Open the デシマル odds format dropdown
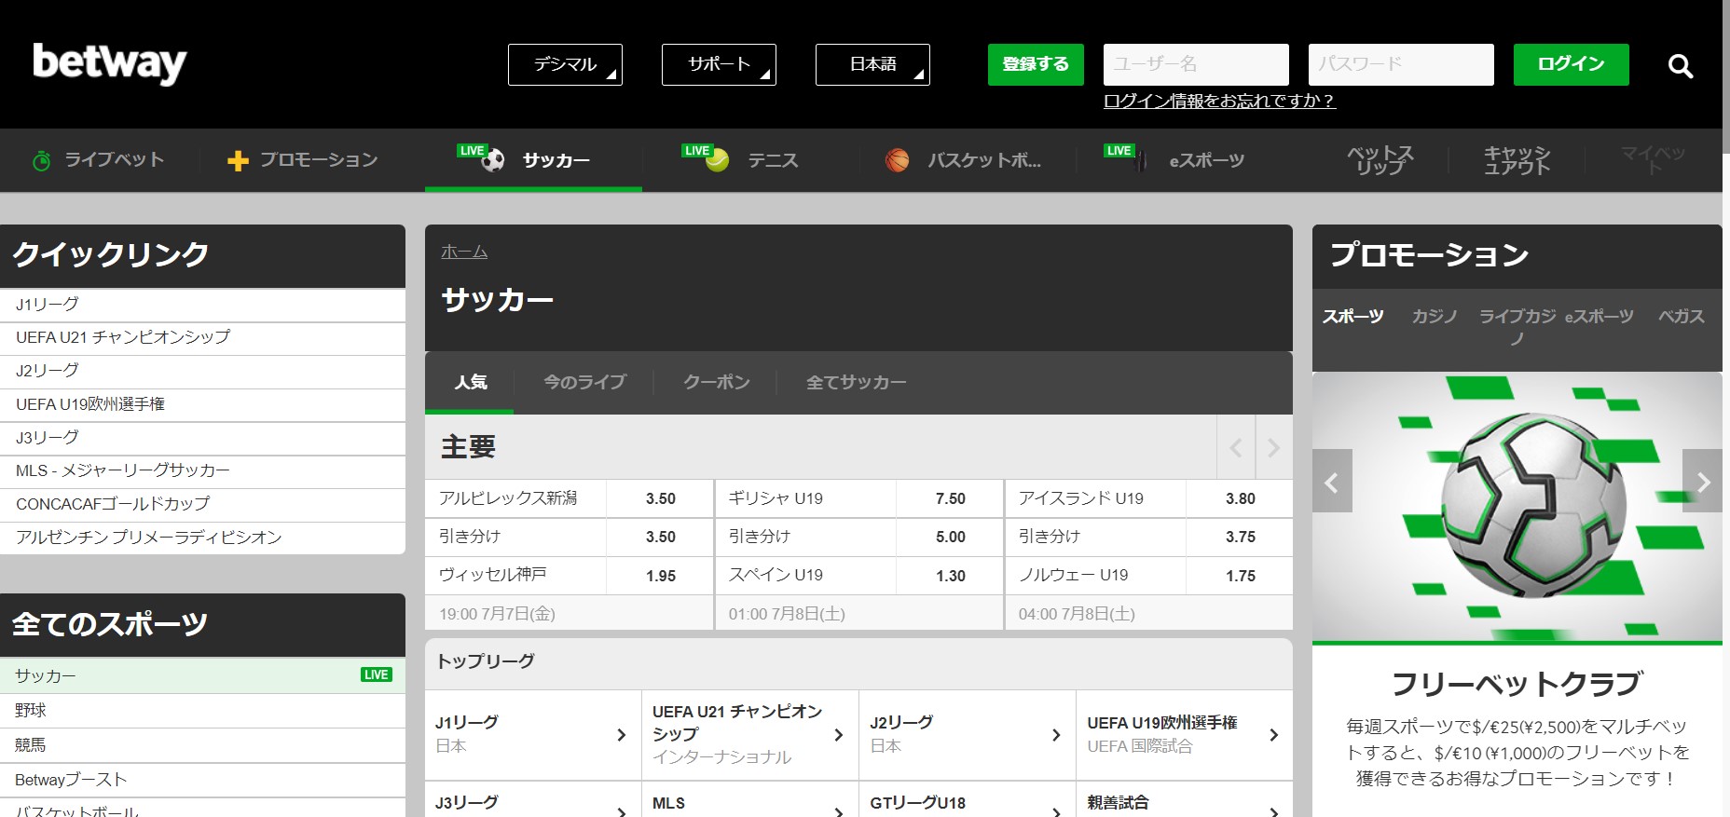The width and height of the screenshot is (1730, 817). click(x=565, y=64)
